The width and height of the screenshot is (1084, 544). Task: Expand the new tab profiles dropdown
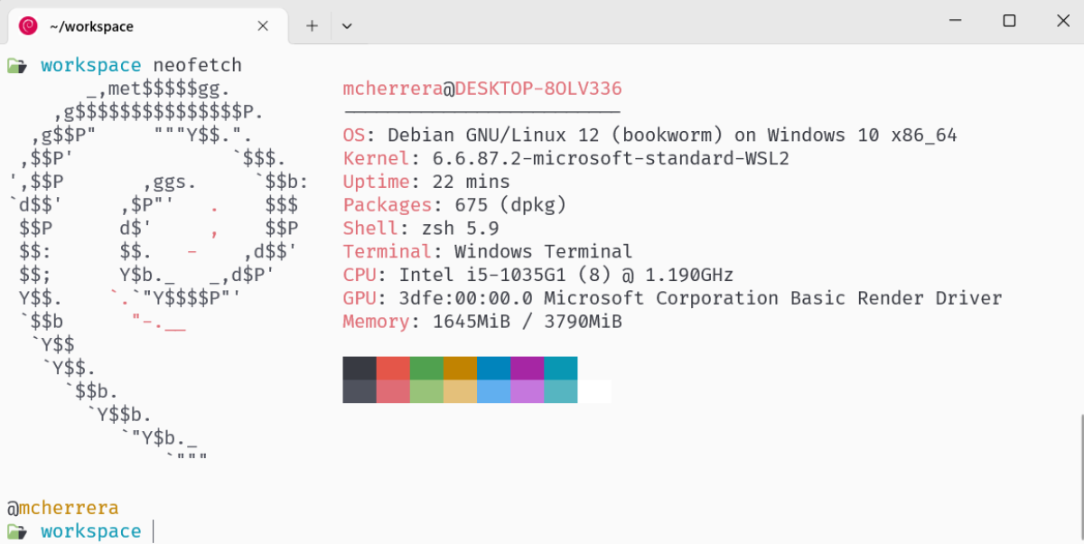click(x=347, y=26)
